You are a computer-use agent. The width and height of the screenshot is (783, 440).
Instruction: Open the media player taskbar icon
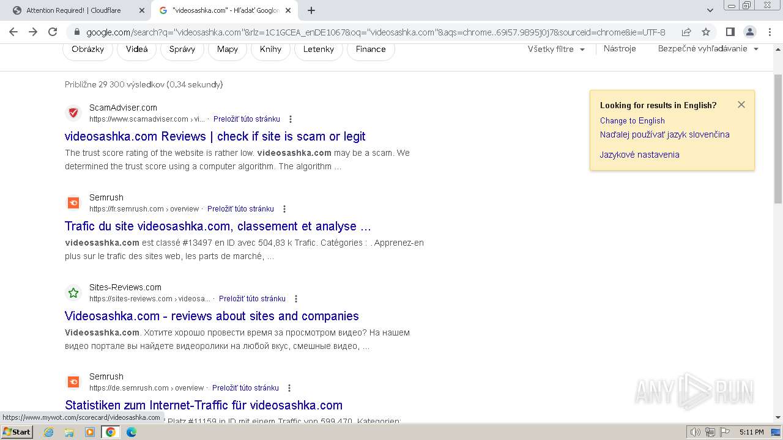[90, 432]
